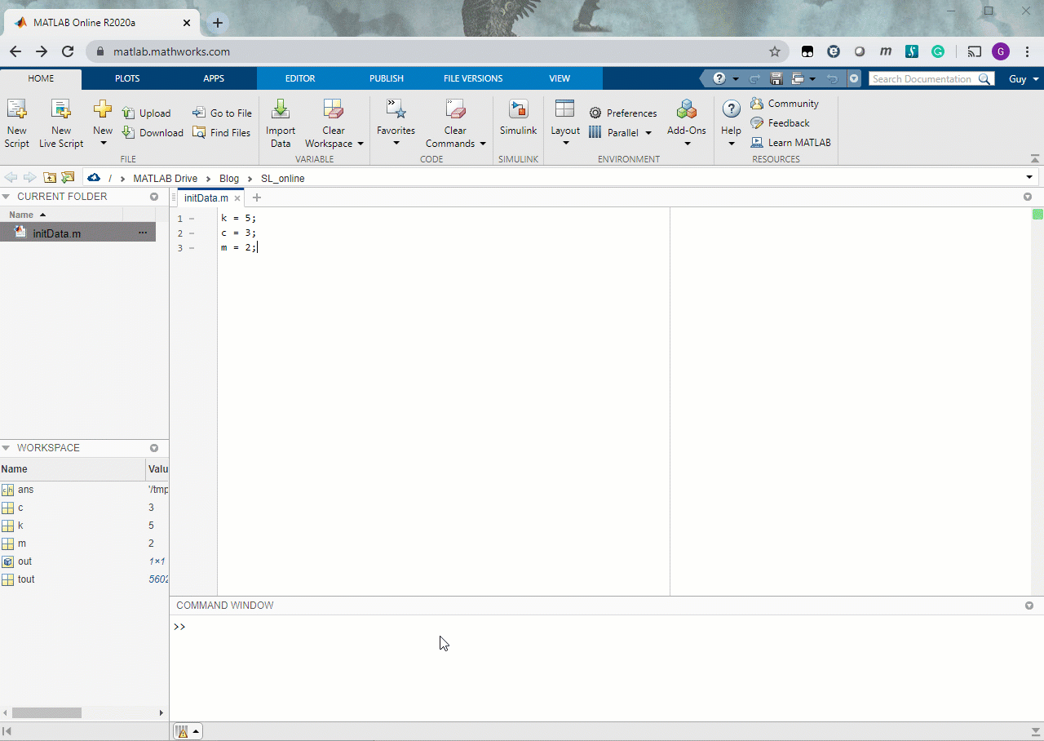The width and height of the screenshot is (1044, 741).
Task: Click the Search Documentation field
Action: (922, 79)
